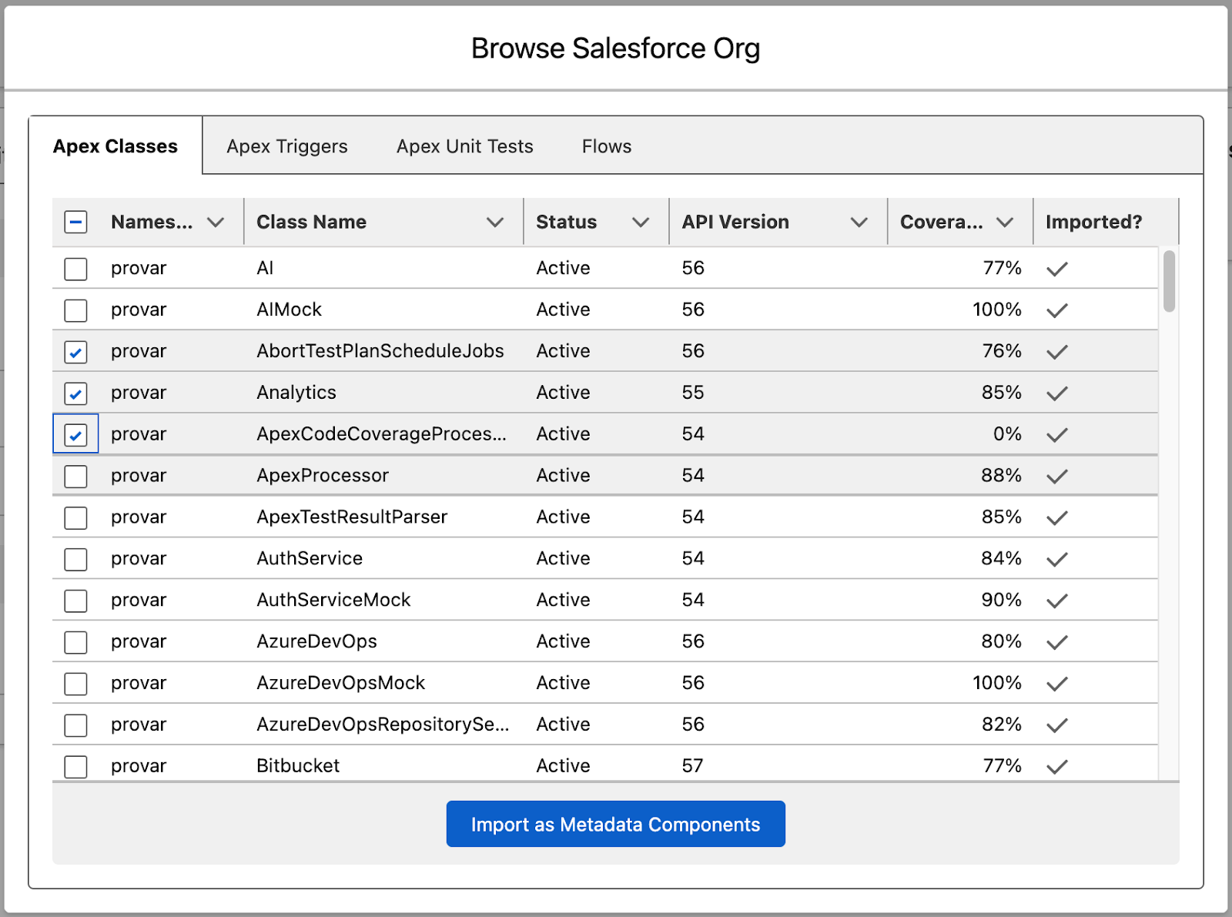Click the class name AIMock

[289, 310]
